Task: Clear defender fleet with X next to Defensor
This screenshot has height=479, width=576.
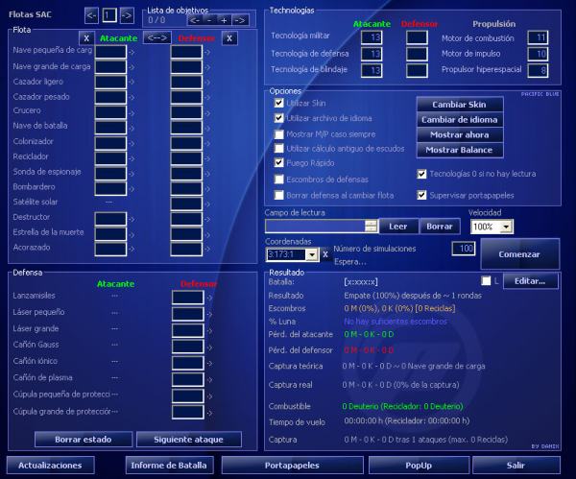Action: click(229, 37)
